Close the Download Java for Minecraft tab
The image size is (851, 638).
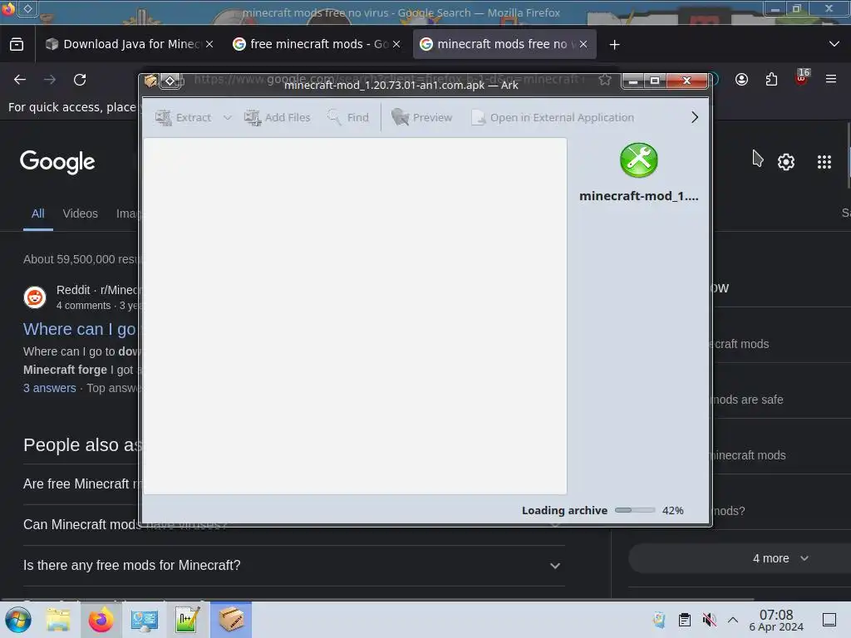click(209, 44)
